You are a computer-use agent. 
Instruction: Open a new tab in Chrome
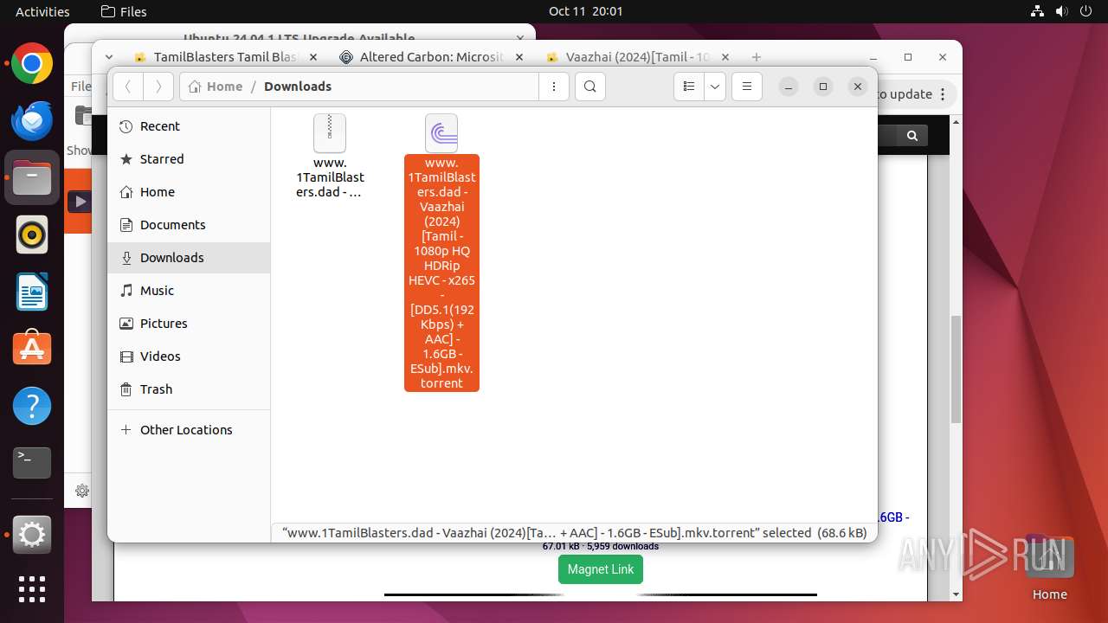coord(757,57)
